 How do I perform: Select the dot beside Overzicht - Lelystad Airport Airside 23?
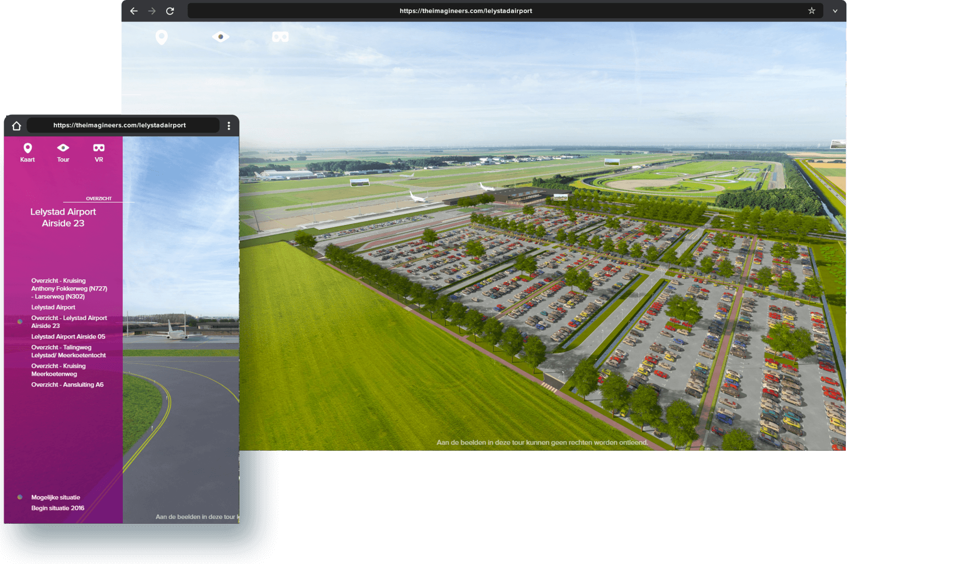point(20,322)
